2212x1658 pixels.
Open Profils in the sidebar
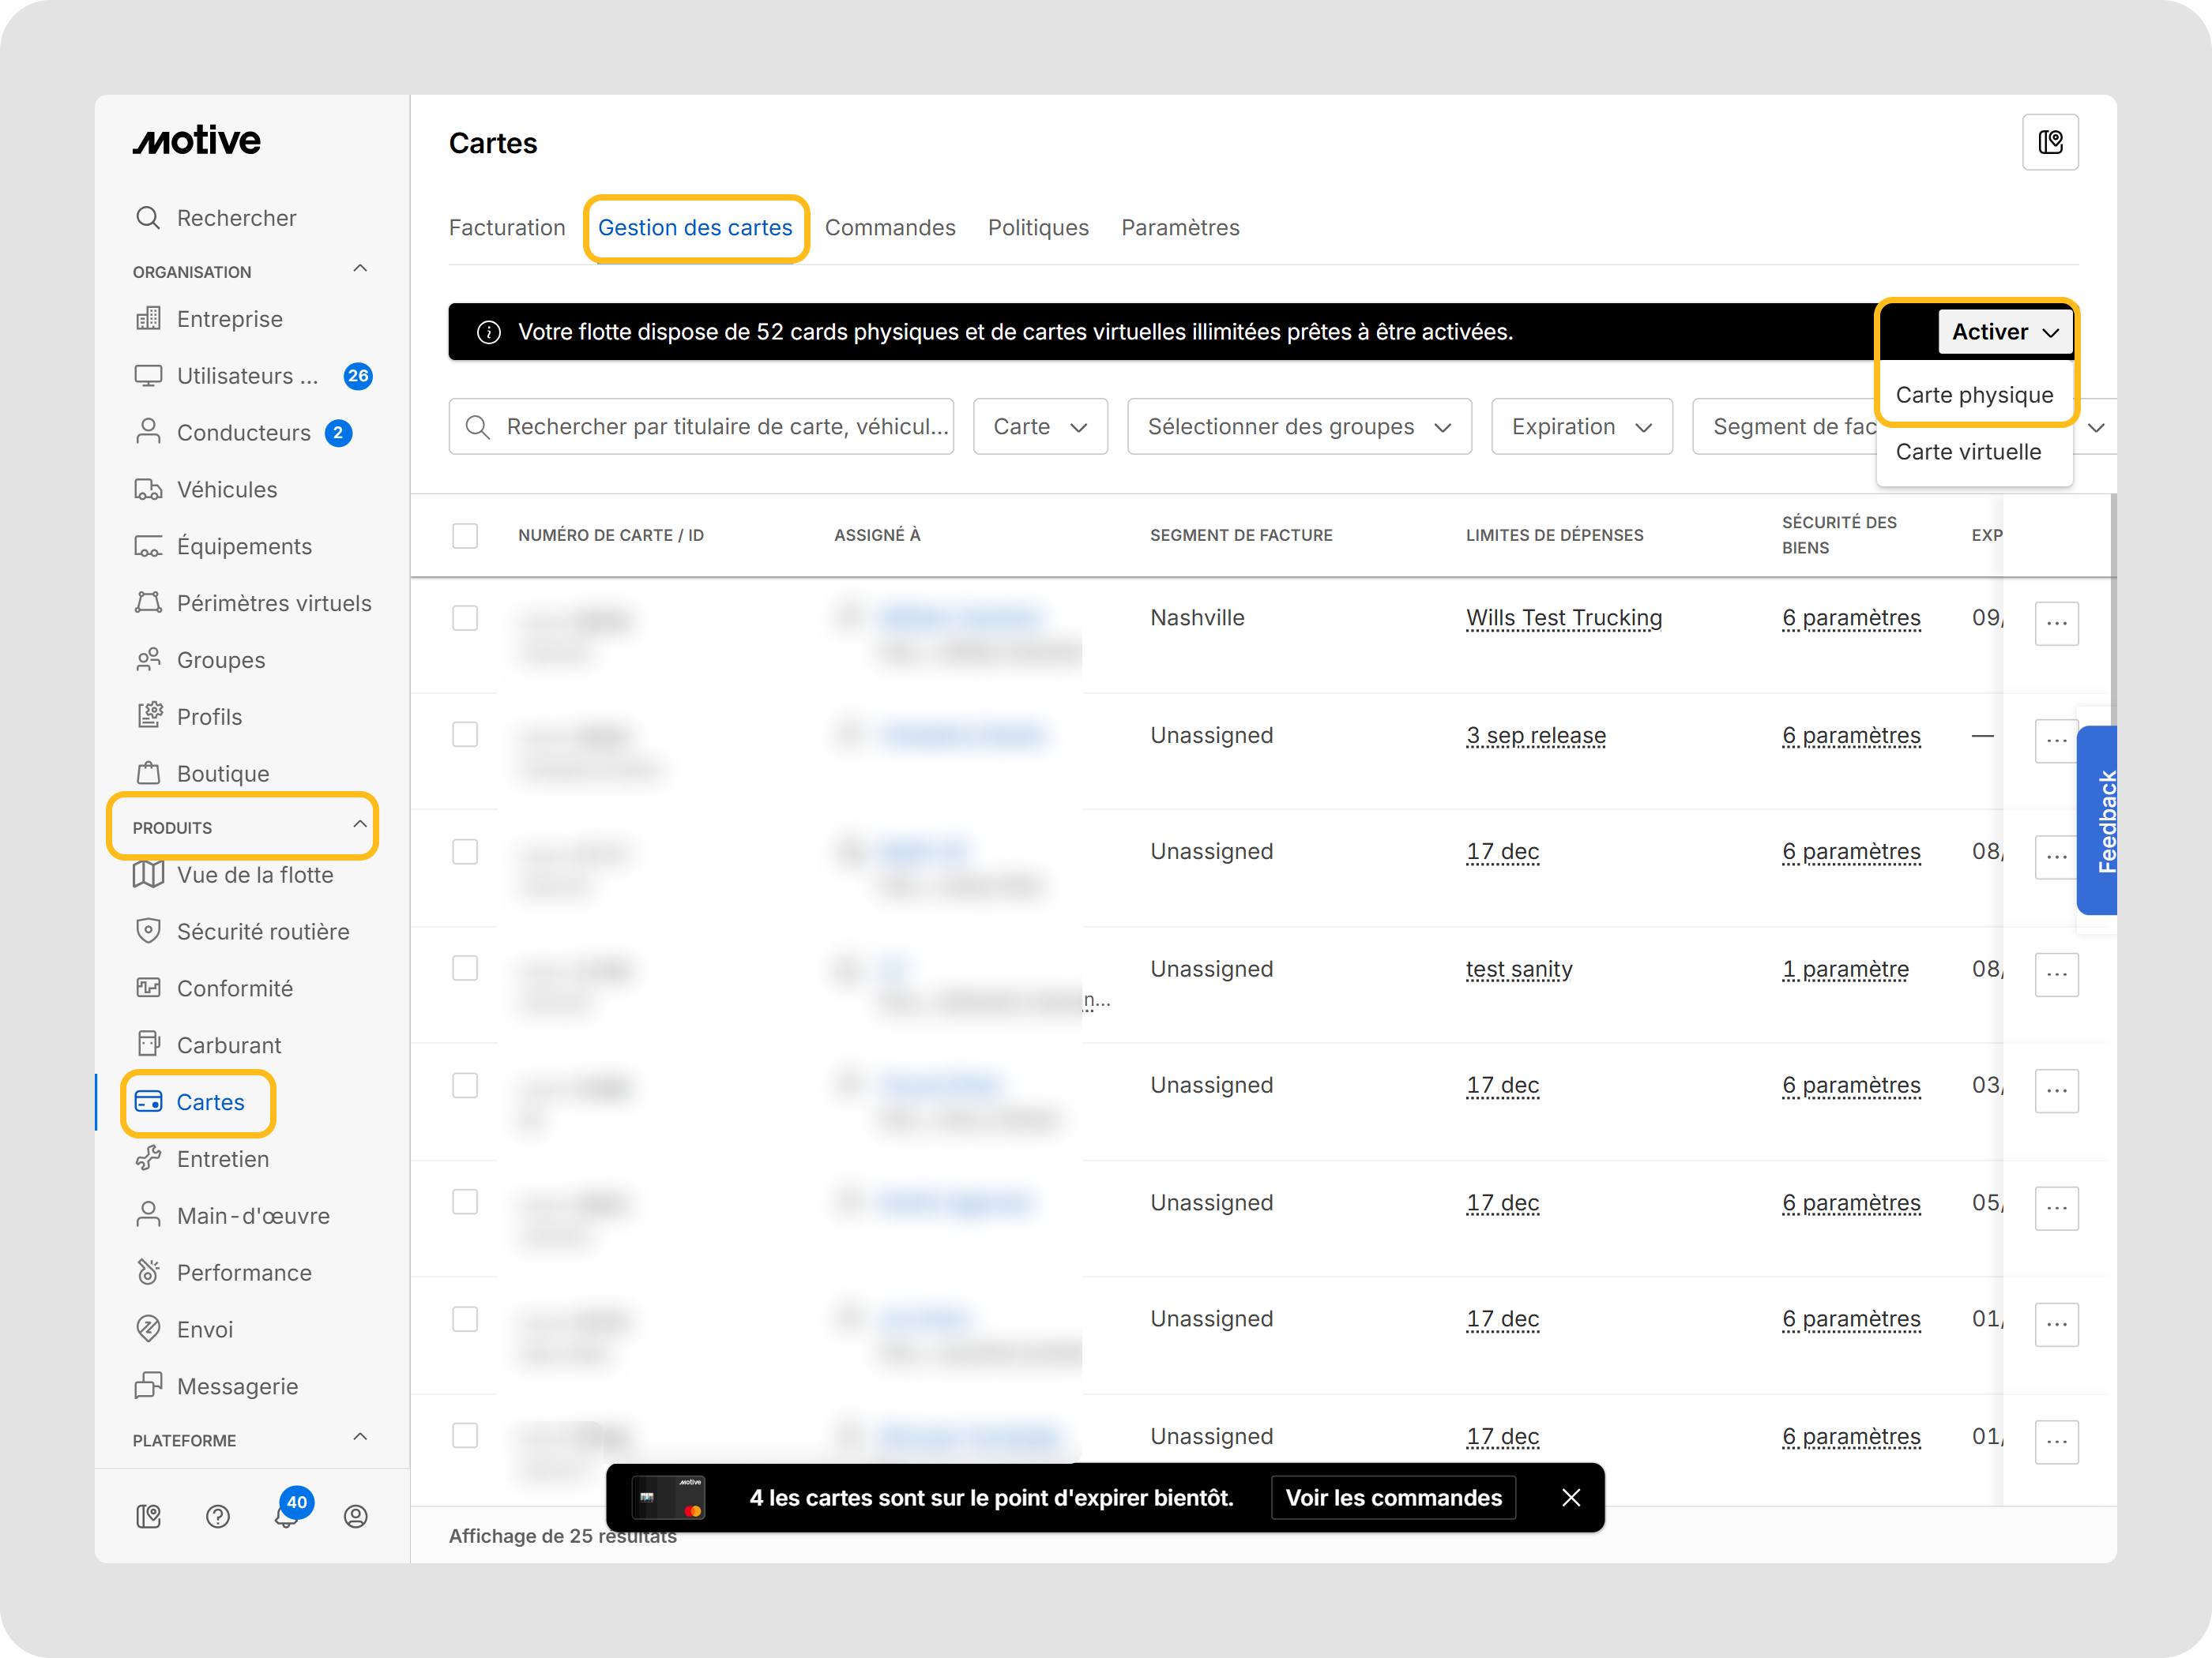pos(189,717)
